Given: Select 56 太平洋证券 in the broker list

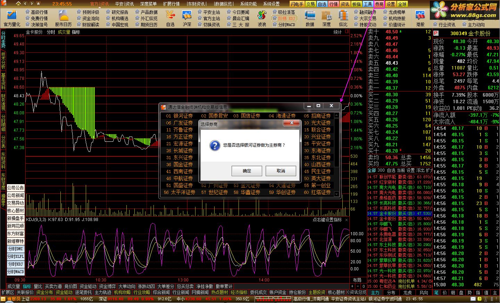Looking at the screenshot, I should pyautogui.click(x=179, y=192).
